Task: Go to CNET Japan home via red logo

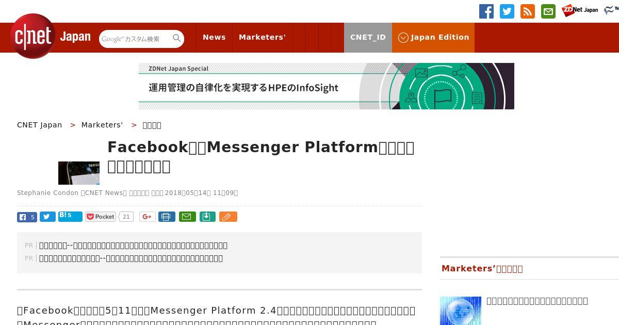Action: tap(33, 36)
